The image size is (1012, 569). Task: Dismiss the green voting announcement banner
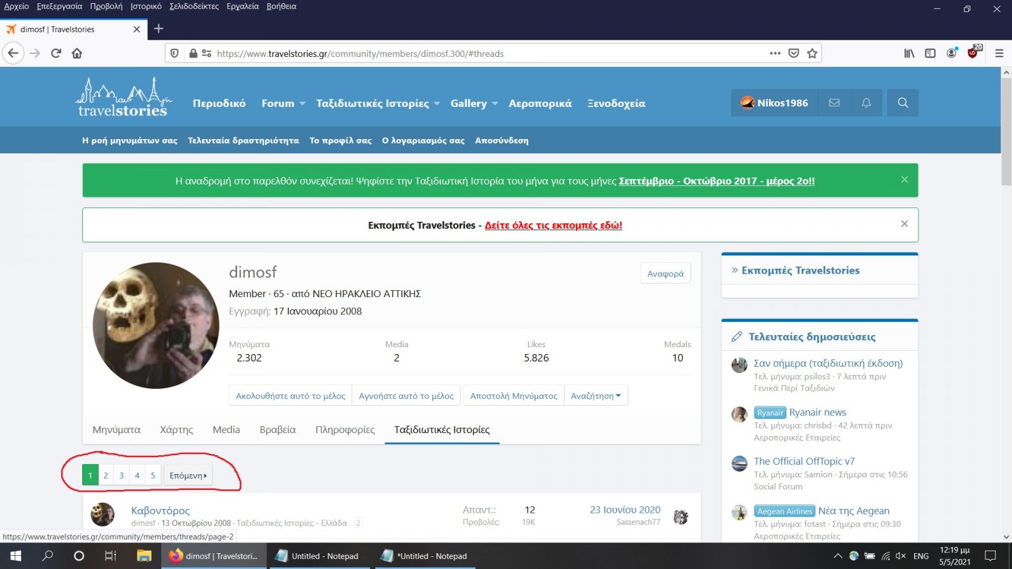[904, 180]
